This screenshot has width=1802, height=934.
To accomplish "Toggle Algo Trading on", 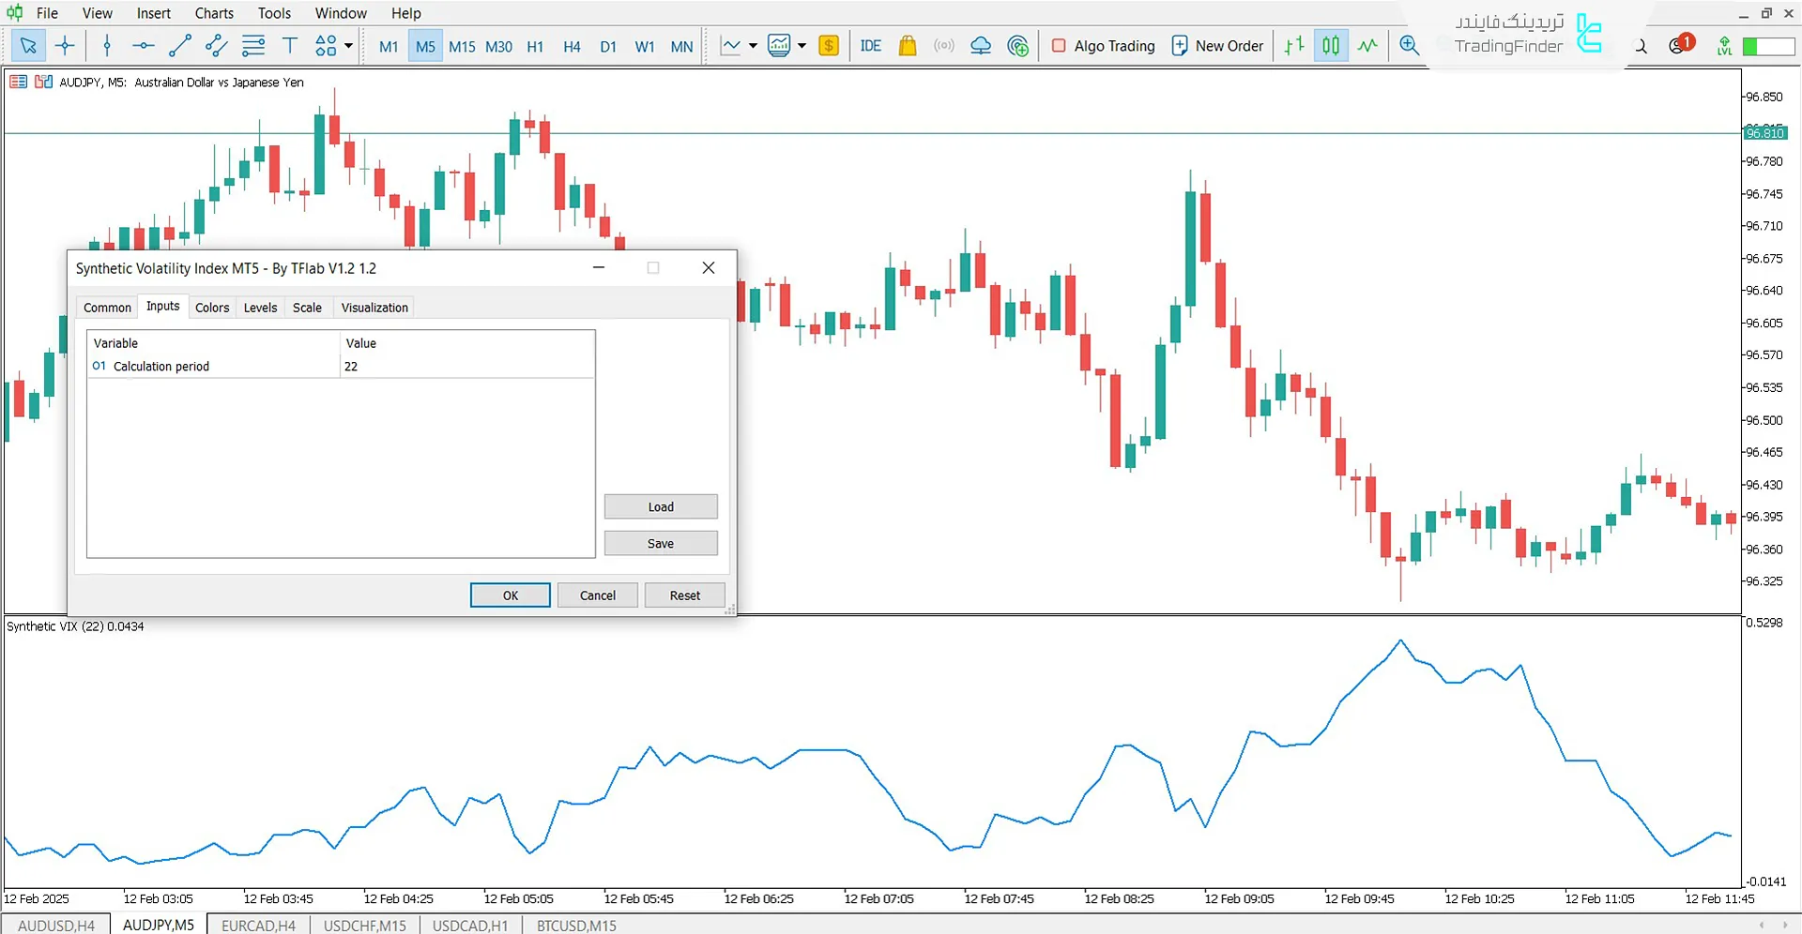I will (1103, 45).
